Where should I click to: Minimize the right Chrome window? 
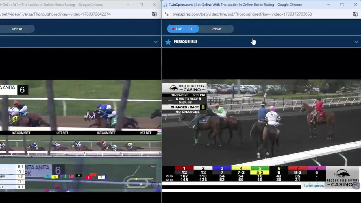point(329,5)
